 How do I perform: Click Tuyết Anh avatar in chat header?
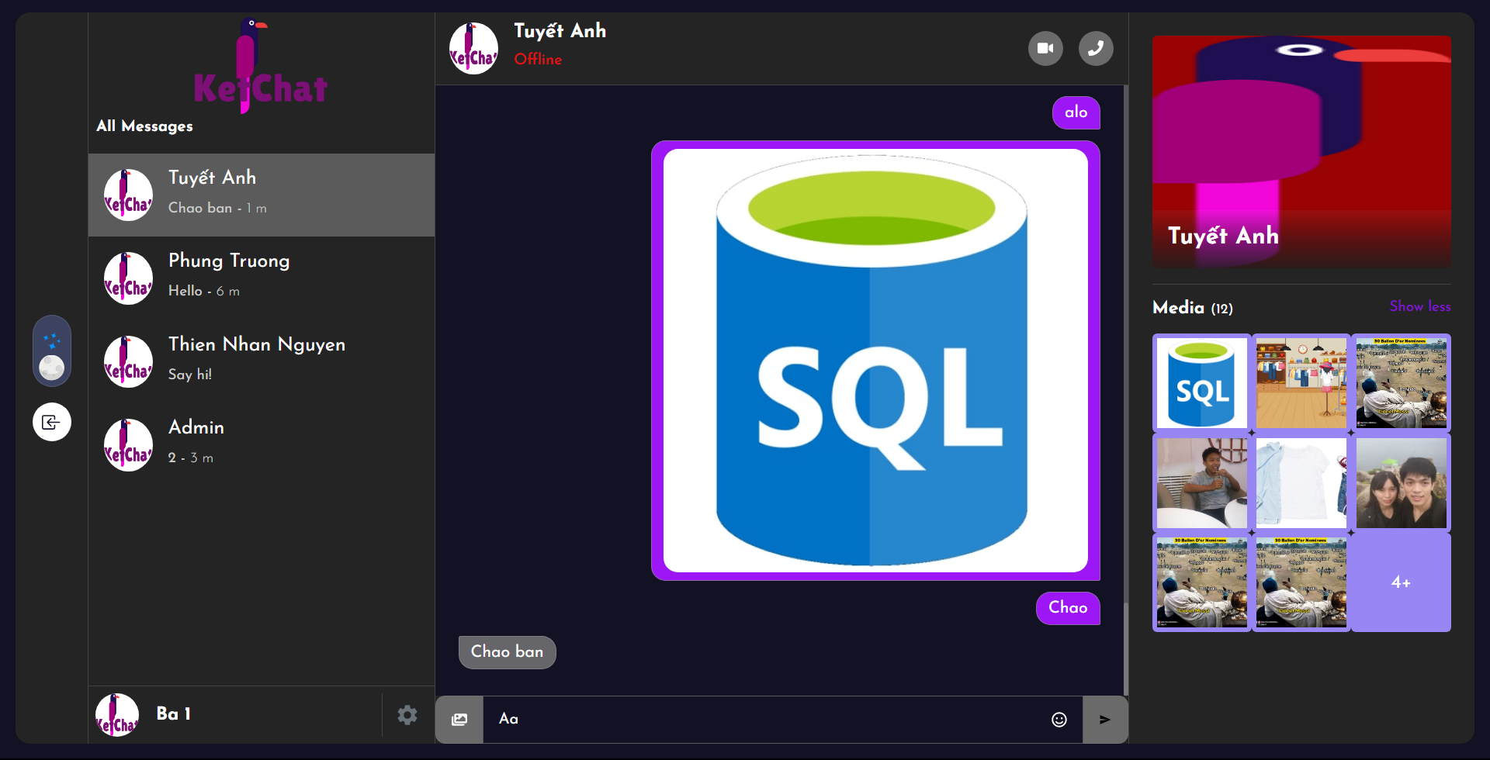tap(474, 48)
